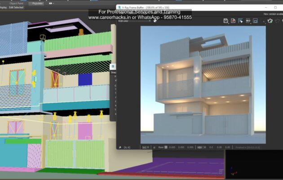283x180 pixels.
Task: Click the icon labeled 50:2 in VFB toolbar
Action: pos(248,21)
